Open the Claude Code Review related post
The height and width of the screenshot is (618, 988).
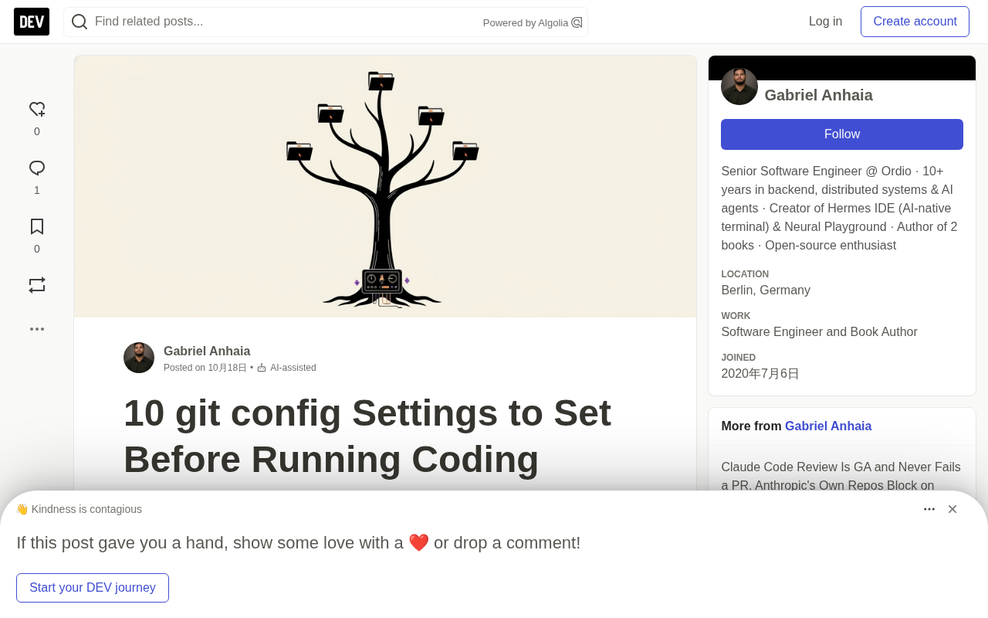(841, 476)
